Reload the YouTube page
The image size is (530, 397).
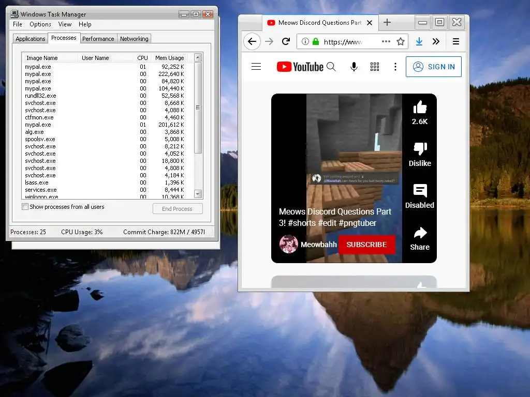click(x=286, y=41)
